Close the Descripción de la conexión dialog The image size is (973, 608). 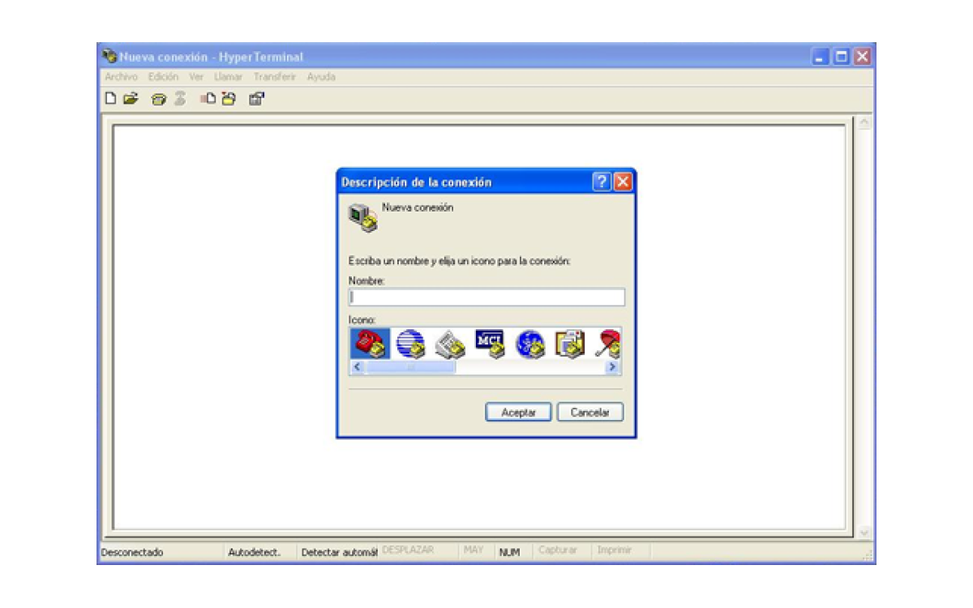click(x=622, y=182)
